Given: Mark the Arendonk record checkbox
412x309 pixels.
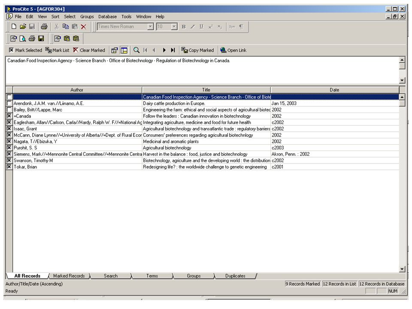Looking at the screenshot, I should point(9,103).
